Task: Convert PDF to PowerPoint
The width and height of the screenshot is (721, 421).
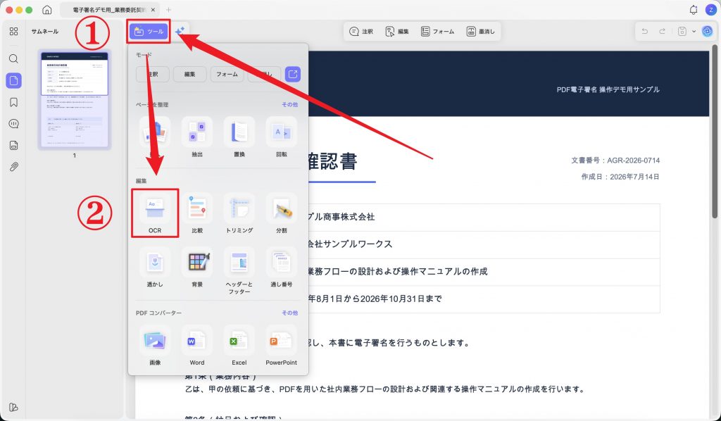Action: pyautogui.click(x=282, y=346)
